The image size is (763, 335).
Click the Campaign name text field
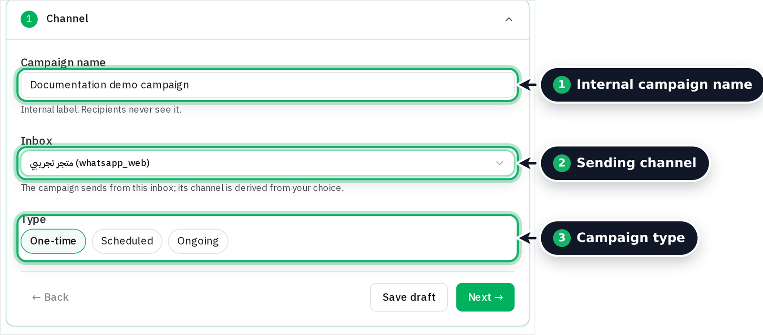coord(268,85)
